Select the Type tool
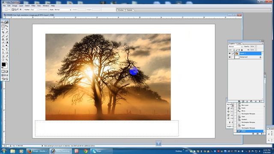 point(7,50)
